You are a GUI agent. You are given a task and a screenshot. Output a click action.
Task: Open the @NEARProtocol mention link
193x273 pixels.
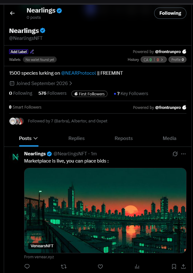pyautogui.click(x=79, y=73)
